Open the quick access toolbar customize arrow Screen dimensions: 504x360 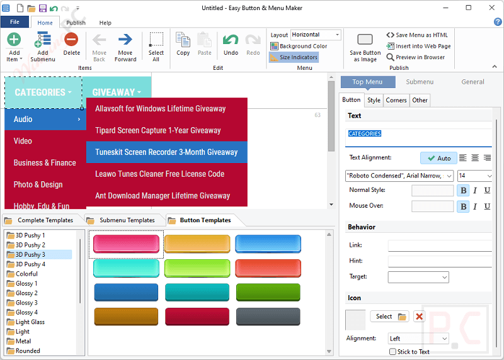point(77,8)
